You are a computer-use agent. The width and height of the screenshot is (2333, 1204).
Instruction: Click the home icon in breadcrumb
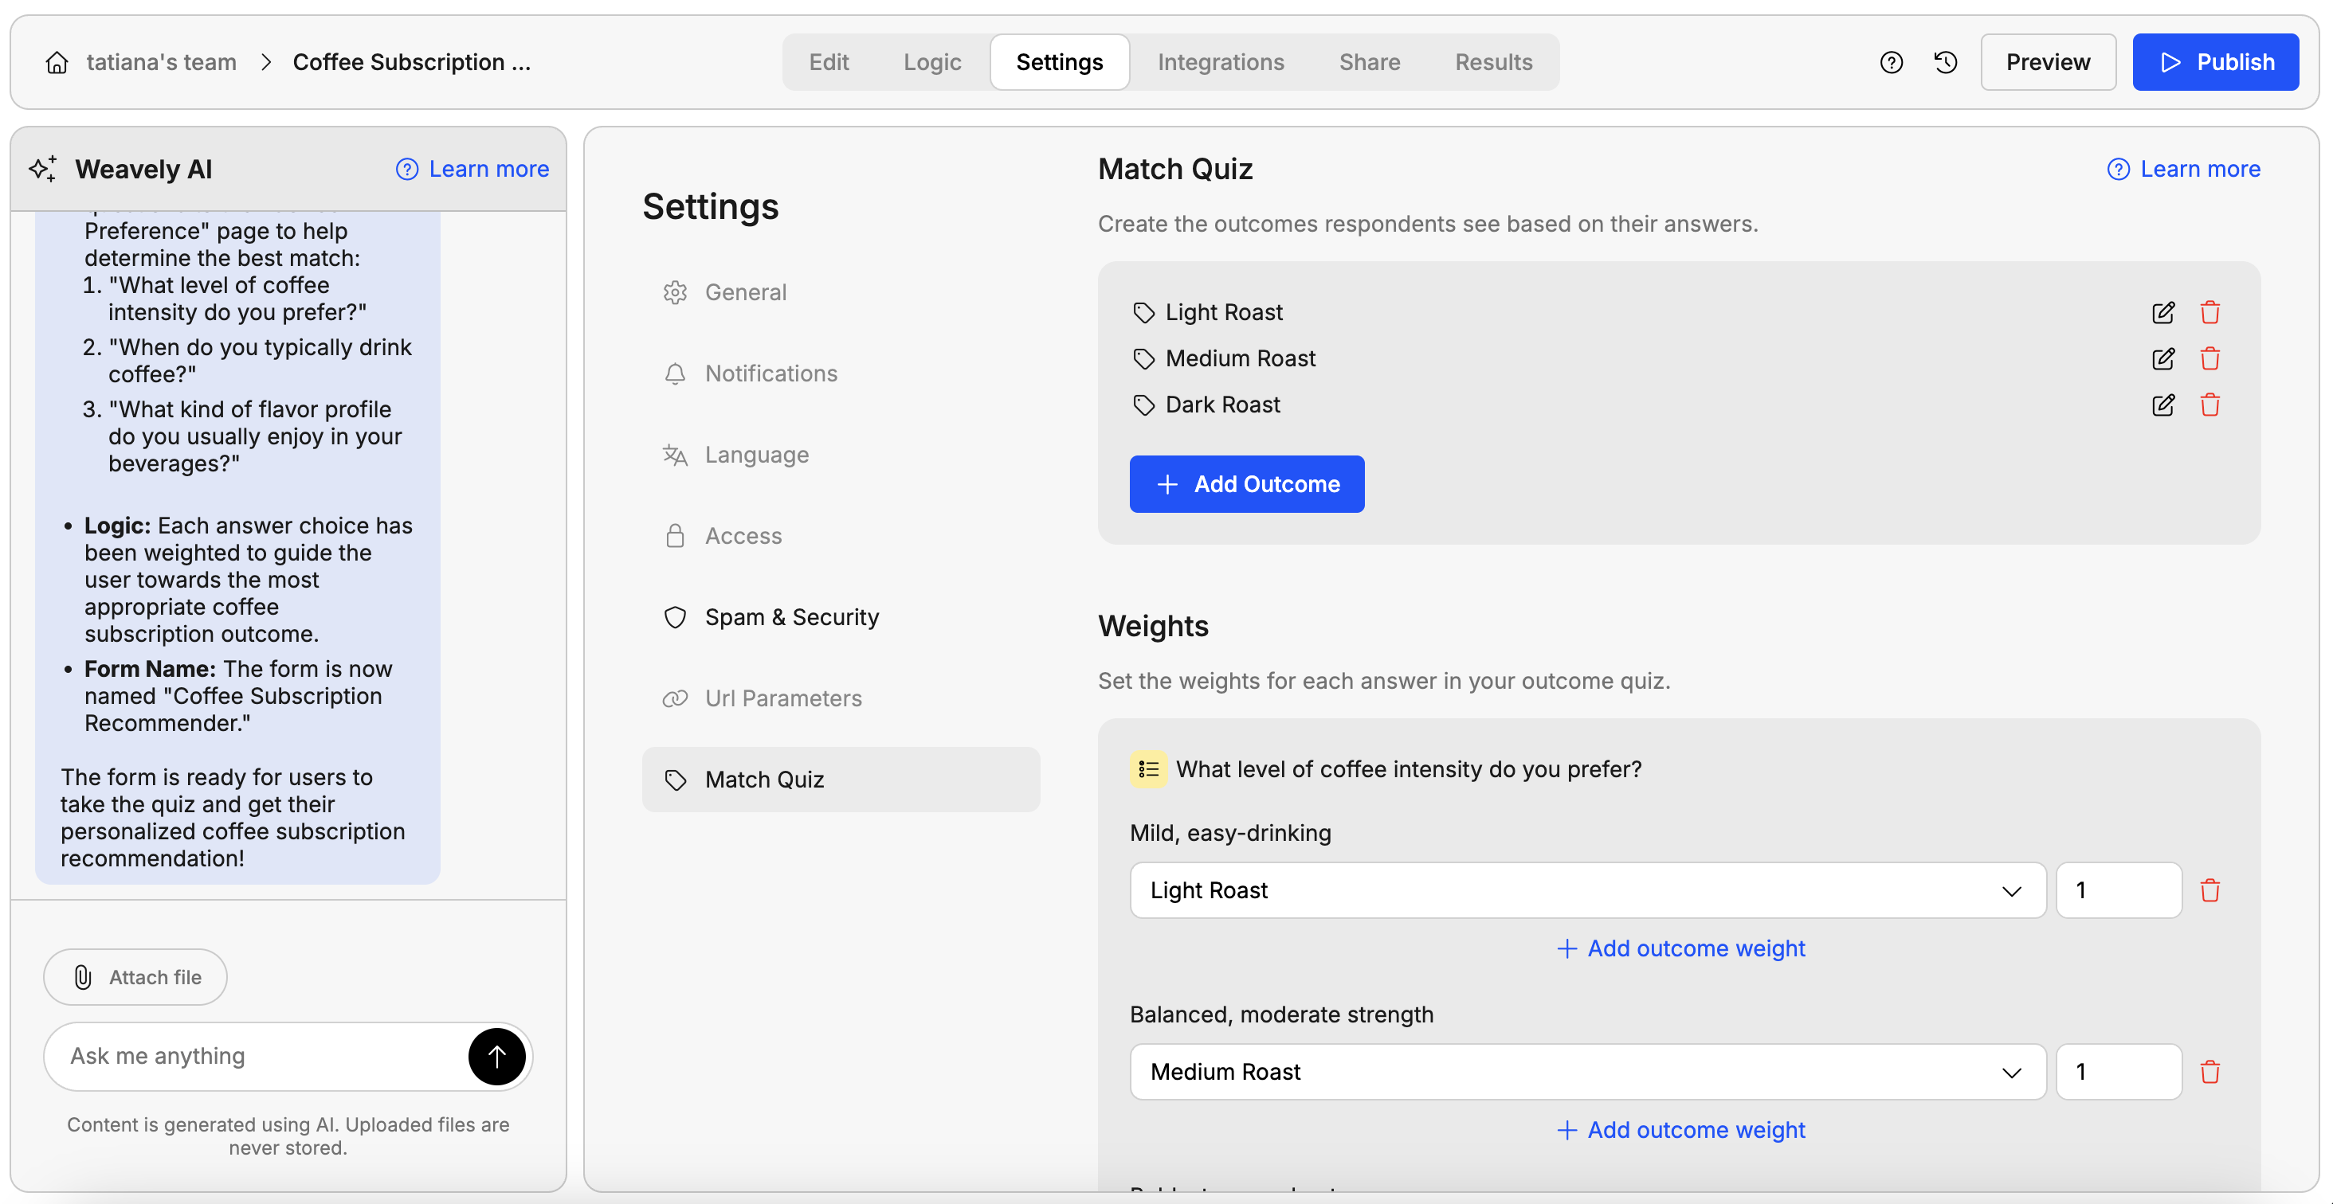tap(57, 62)
